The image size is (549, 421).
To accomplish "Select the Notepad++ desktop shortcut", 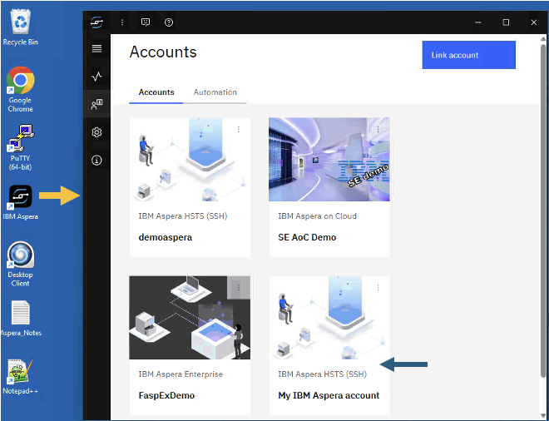I will pyautogui.click(x=20, y=377).
